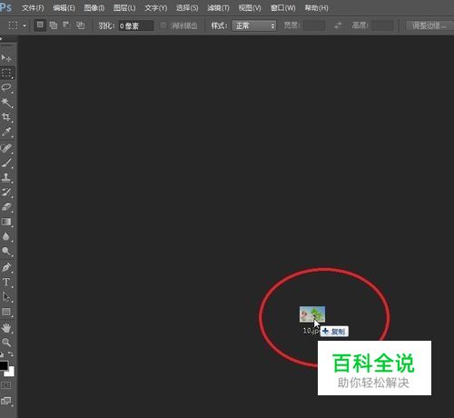454x418 pixels.
Task: Click the height (高度) input field
Action: [x=382, y=25]
